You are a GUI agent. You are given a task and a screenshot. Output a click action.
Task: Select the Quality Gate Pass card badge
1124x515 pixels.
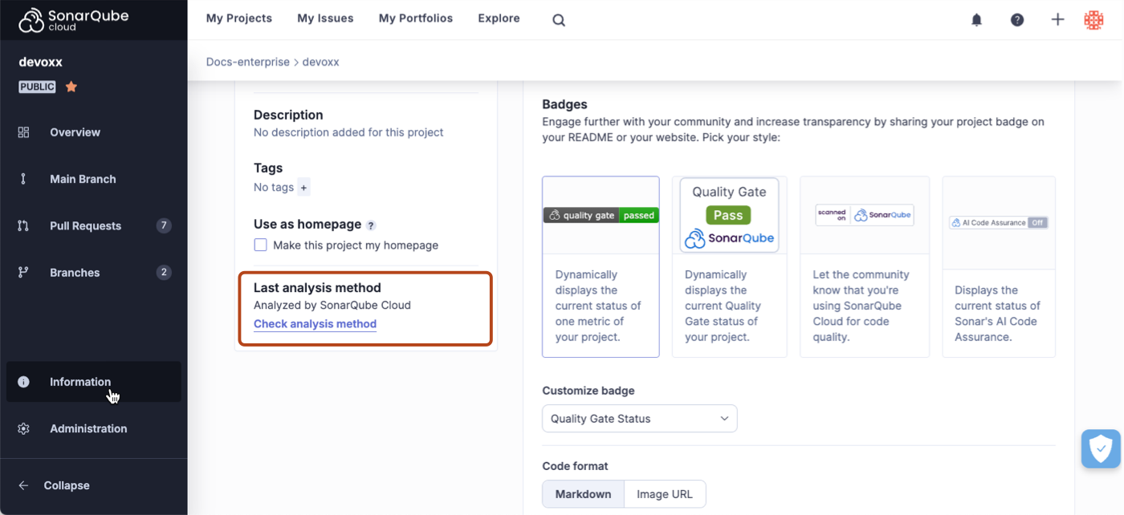click(x=729, y=266)
